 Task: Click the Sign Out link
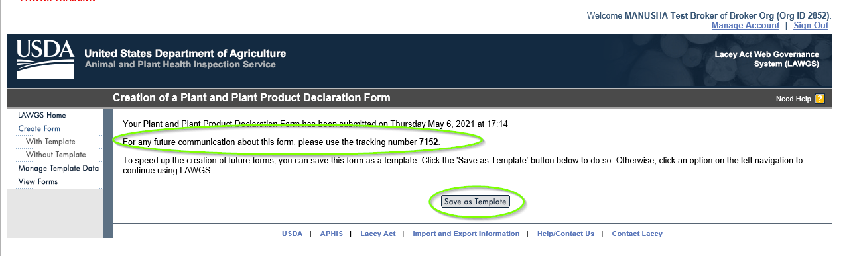811,25
